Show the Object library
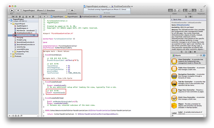This screenshot has height=128, width=214. (191, 52)
